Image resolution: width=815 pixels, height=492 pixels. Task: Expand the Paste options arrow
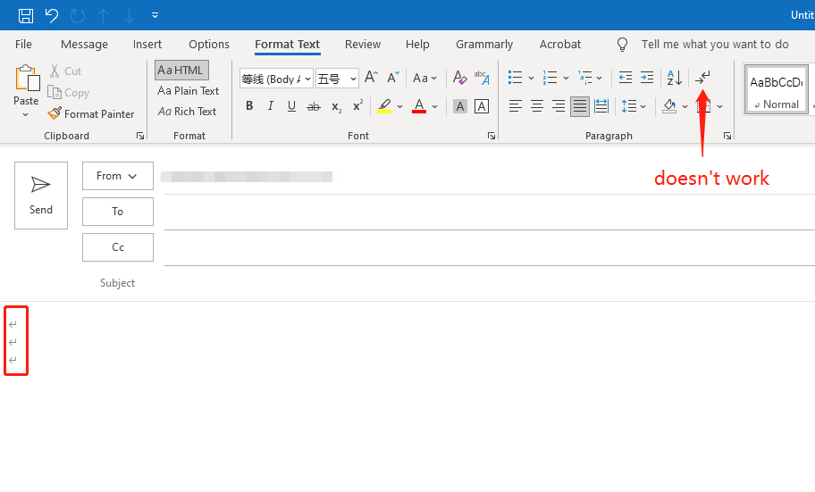point(25,114)
